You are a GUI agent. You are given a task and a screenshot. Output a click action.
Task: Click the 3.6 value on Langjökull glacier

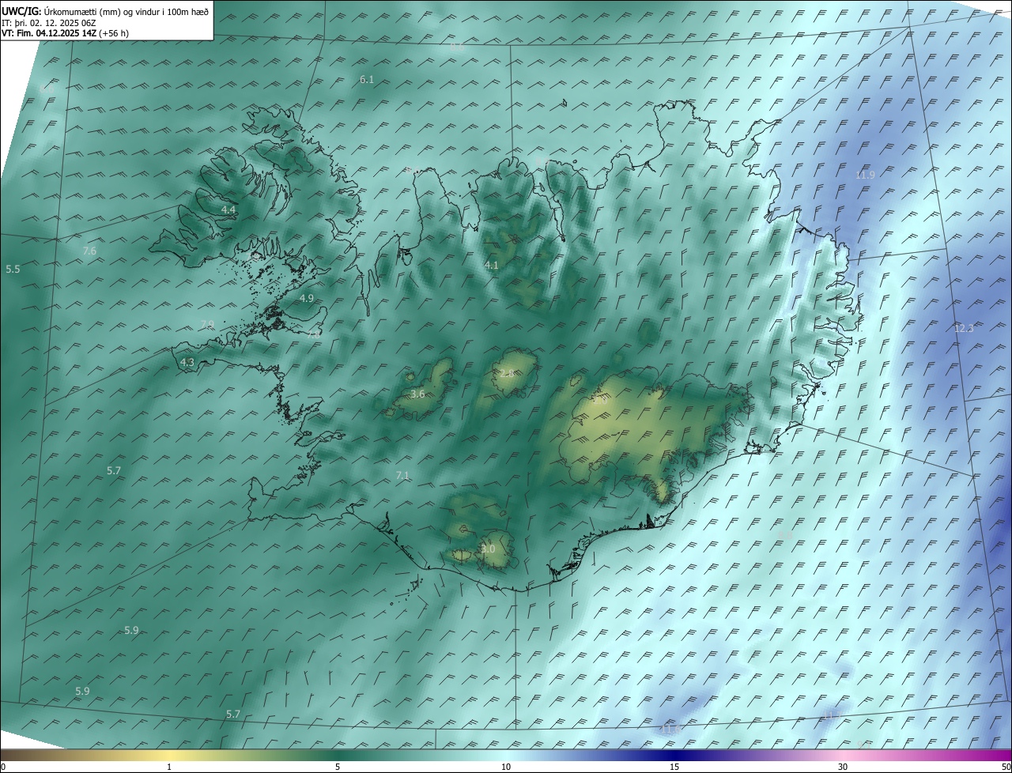(x=418, y=394)
